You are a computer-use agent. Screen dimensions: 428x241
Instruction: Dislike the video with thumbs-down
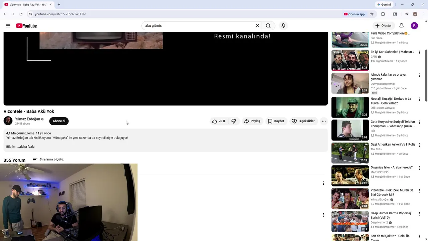234,121
